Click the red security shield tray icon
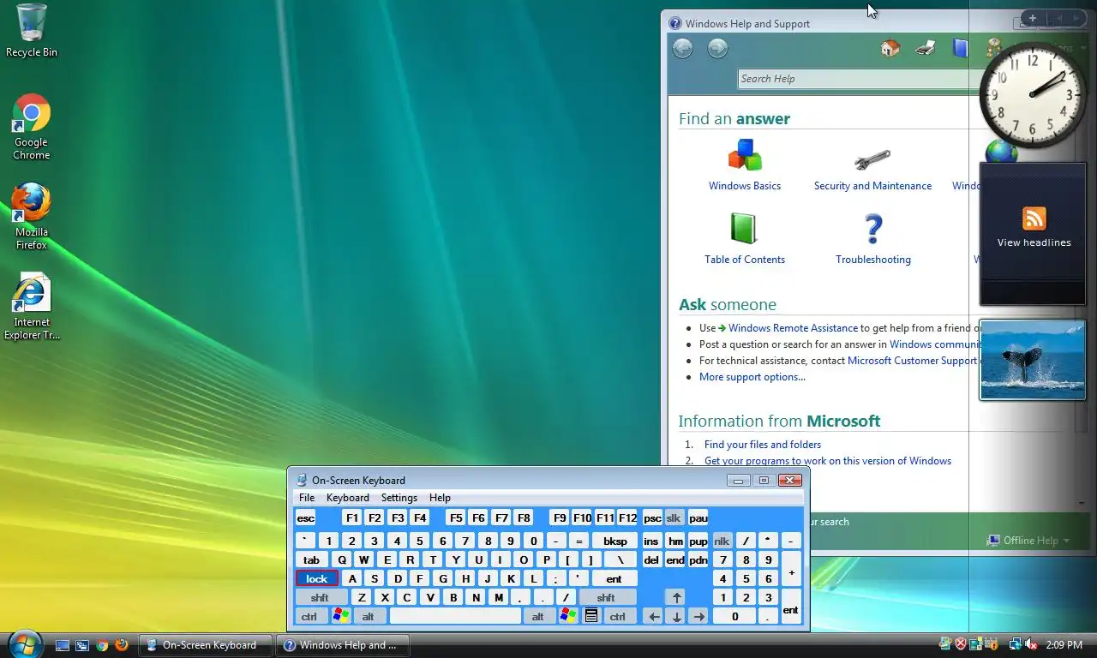The image size is (1097, 658). 961,644
